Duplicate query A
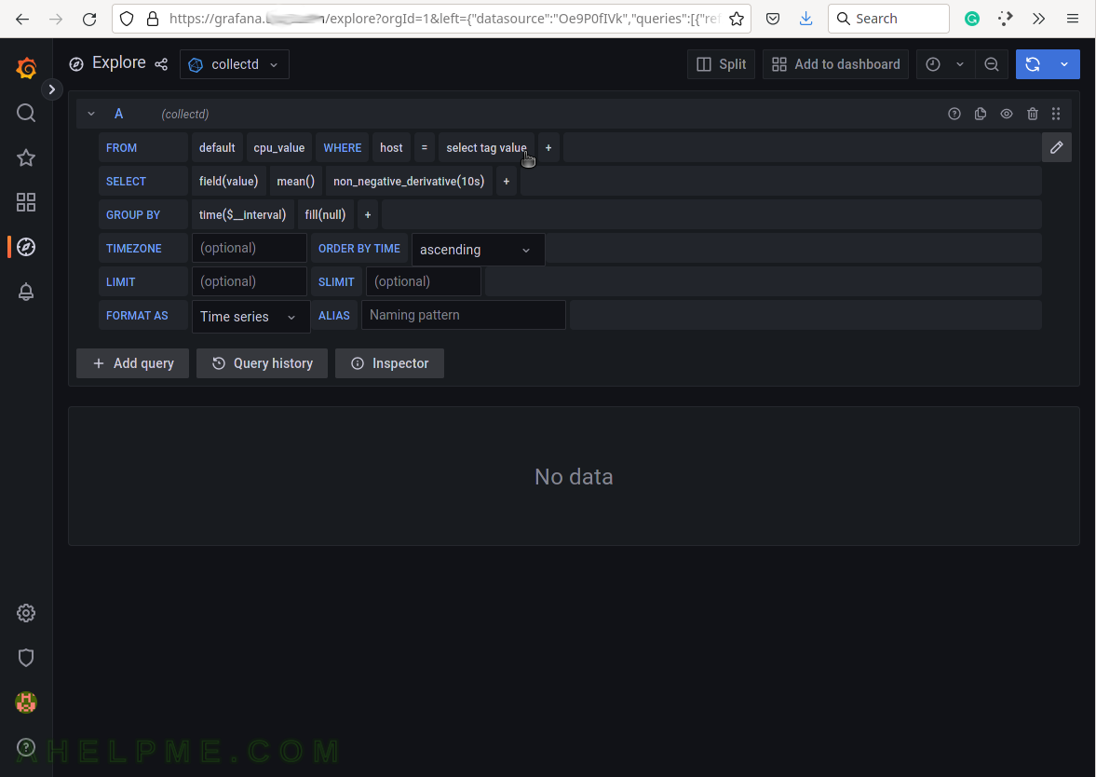Image resolution: width=1096 pixels, height=777 pixels. click(981, 114)
